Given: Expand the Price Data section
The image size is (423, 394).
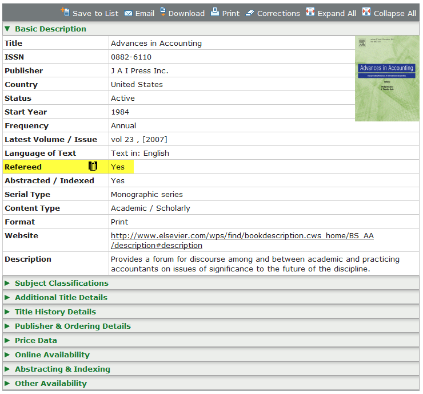Looking at the screenshot, I should (x=35, y=340).
